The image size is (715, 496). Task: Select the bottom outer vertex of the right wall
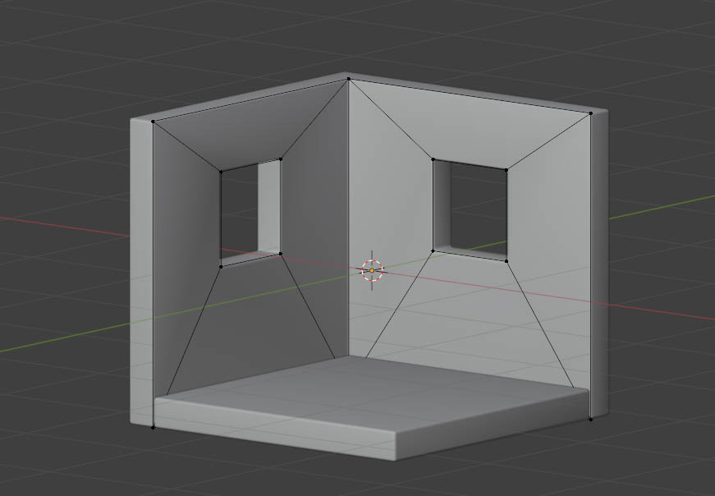590,419
